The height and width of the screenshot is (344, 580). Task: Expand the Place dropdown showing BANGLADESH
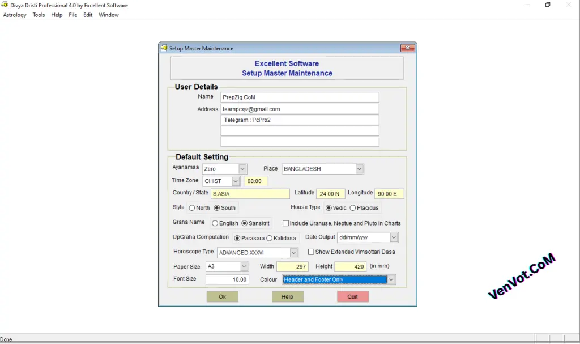pyautogui.click(x=359, y=169)
